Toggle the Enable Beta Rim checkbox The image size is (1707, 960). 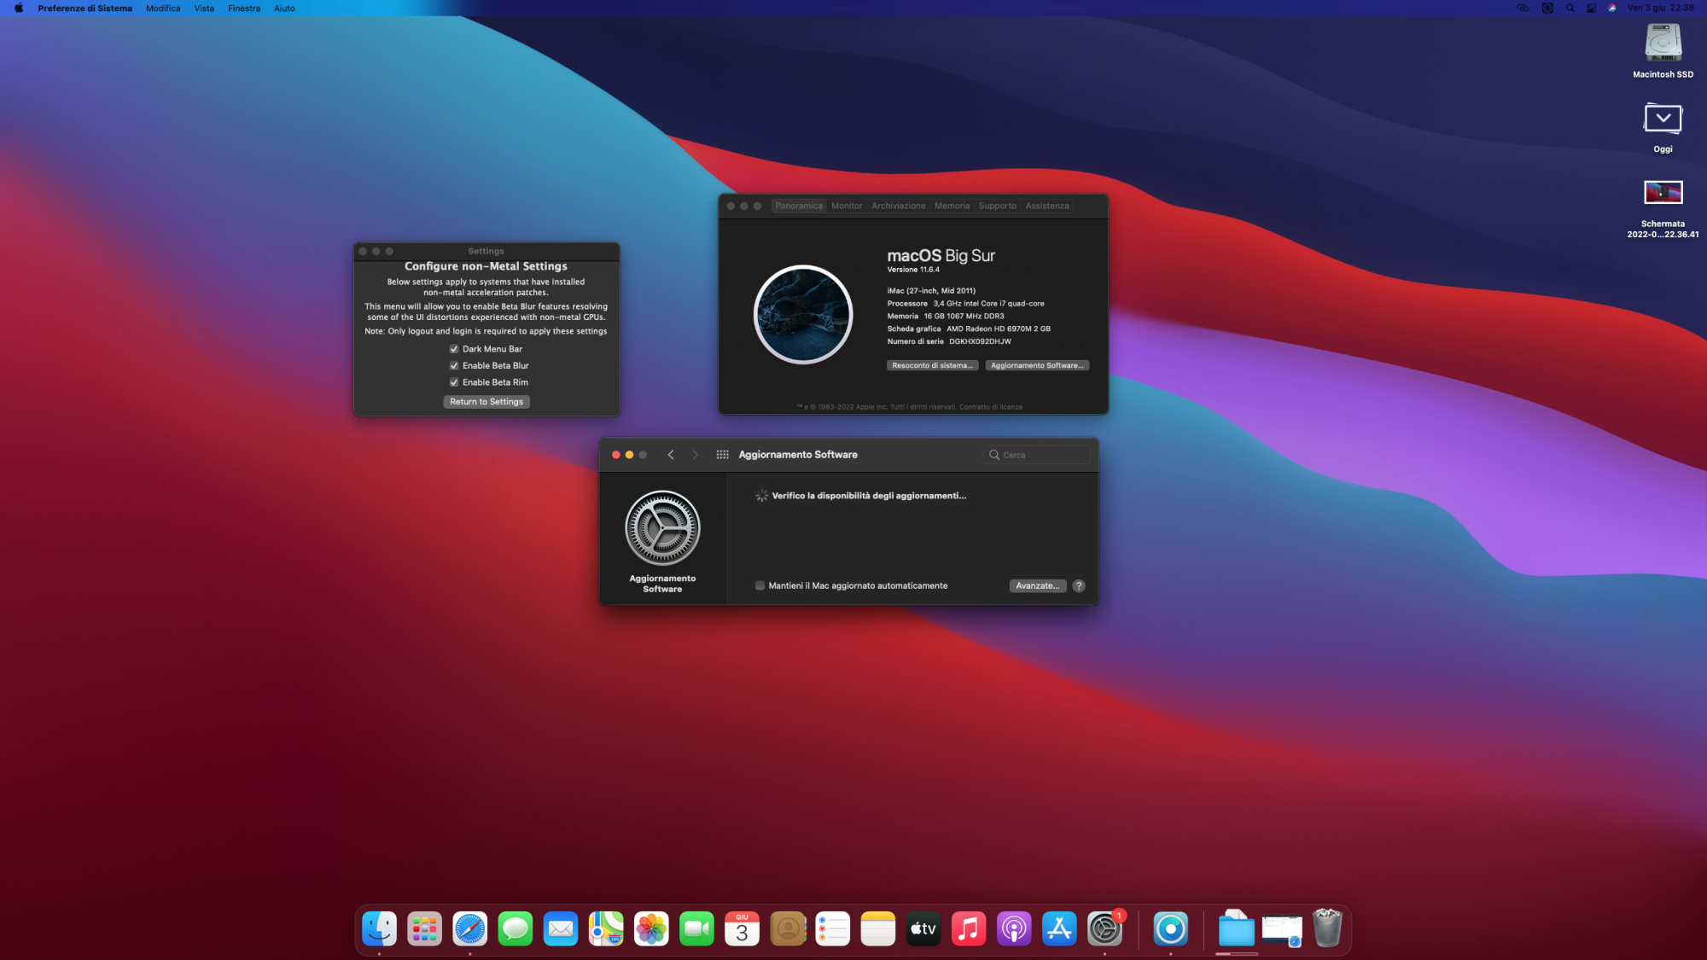pos(454,382)
